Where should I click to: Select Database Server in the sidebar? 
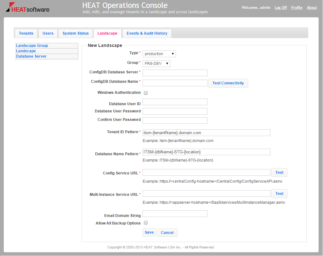pyautogui.click(x=31, y=56)
